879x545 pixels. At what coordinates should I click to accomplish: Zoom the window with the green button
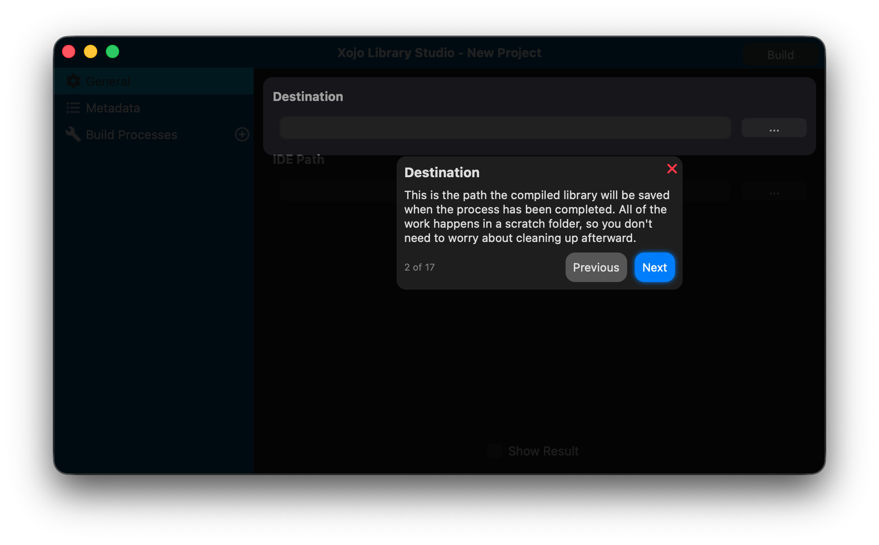[x=112, y=51]
